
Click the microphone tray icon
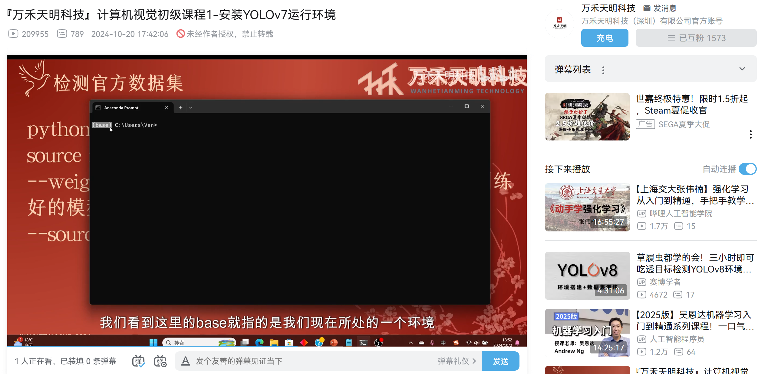[x=432, y=343]
